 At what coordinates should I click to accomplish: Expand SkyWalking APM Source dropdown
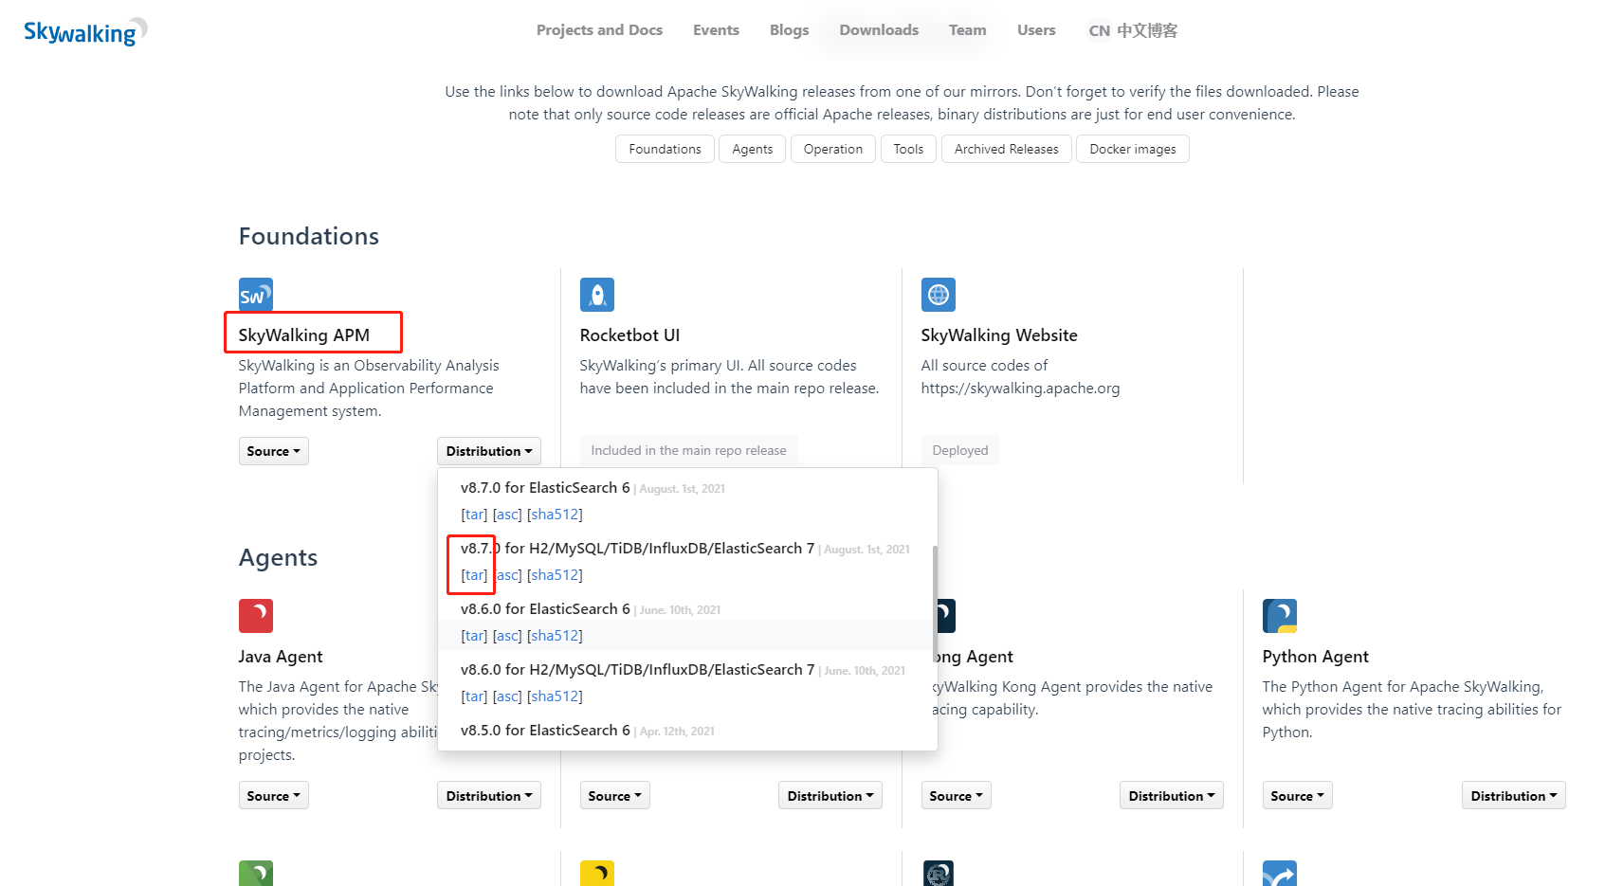[273, 451]
